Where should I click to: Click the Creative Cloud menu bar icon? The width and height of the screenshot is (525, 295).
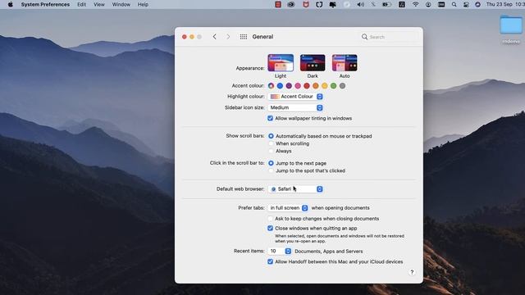click(291, 4)
